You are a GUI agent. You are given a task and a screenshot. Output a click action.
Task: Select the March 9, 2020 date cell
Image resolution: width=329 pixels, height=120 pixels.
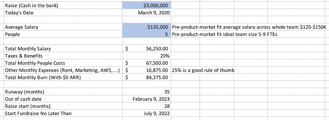[x=147, y=13]
